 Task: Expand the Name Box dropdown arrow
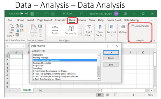[24, 47]
